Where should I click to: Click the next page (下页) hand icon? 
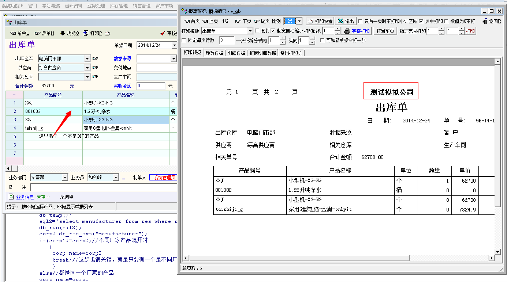tap(238, 21)
